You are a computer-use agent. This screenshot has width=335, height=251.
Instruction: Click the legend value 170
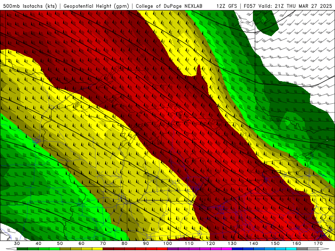click(318, 243)
